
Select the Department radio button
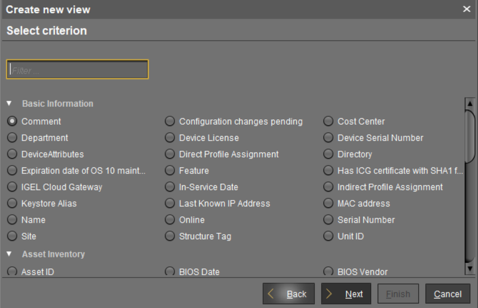tap(12, 138)
